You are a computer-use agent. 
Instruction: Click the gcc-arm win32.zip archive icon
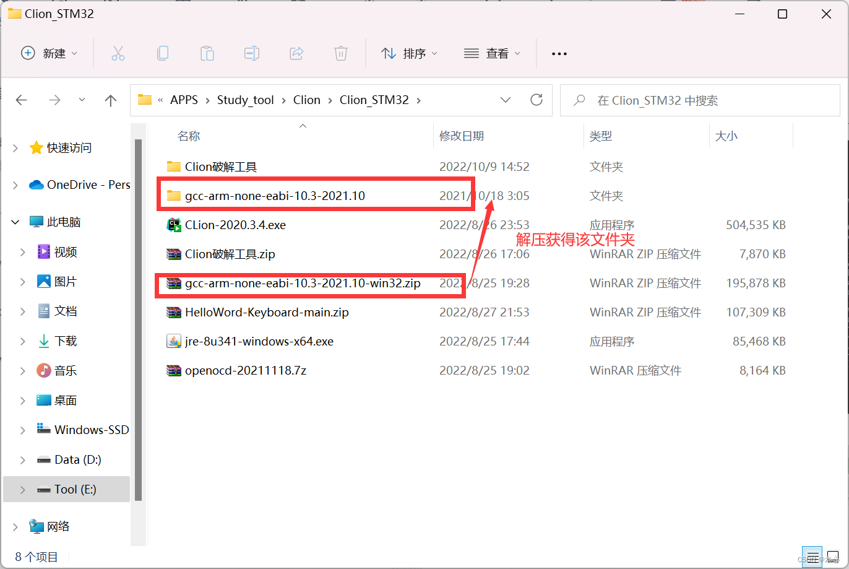tap(174, 283)
